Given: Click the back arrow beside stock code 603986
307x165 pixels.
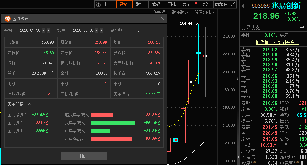Looking at the screenshot, I should (243, 6).
